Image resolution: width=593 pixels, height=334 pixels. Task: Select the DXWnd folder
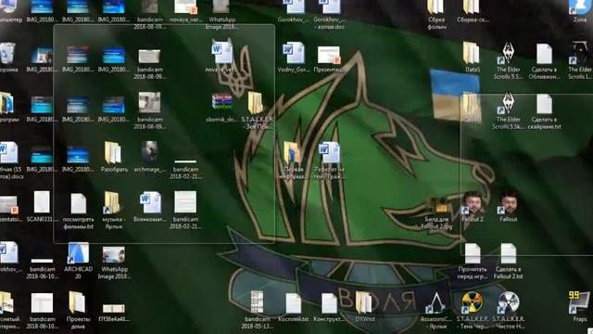[364, 307]
